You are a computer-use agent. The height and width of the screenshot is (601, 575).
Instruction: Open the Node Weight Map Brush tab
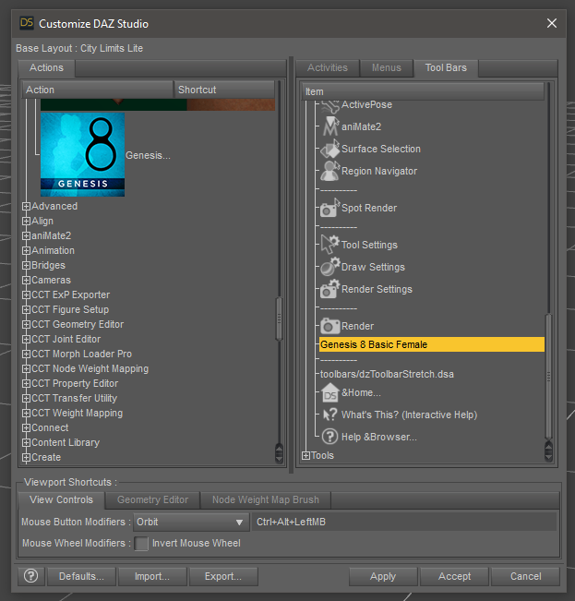tap(266, 499)
